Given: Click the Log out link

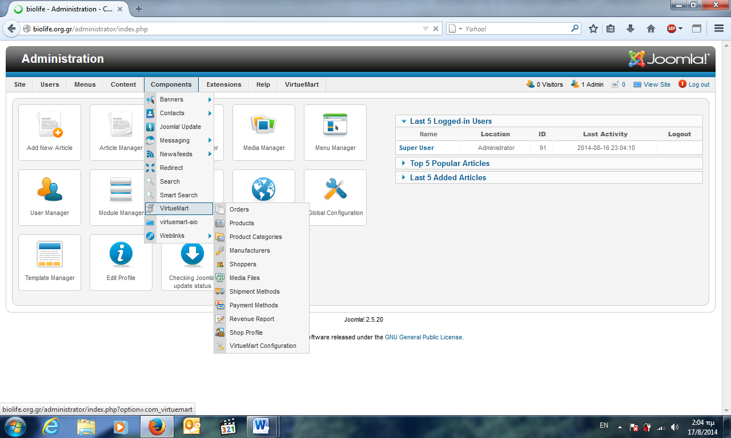Looking at the screenshot, I should click(699, 84).
